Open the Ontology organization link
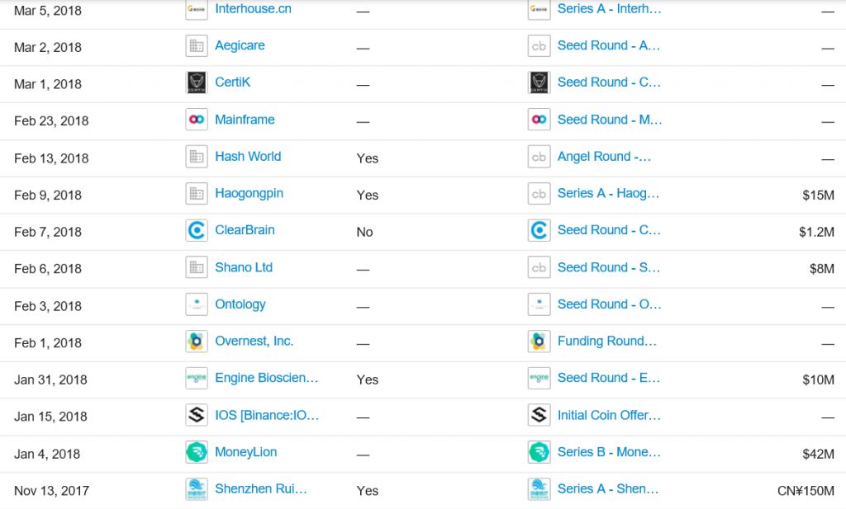 (x=240, y=304)
